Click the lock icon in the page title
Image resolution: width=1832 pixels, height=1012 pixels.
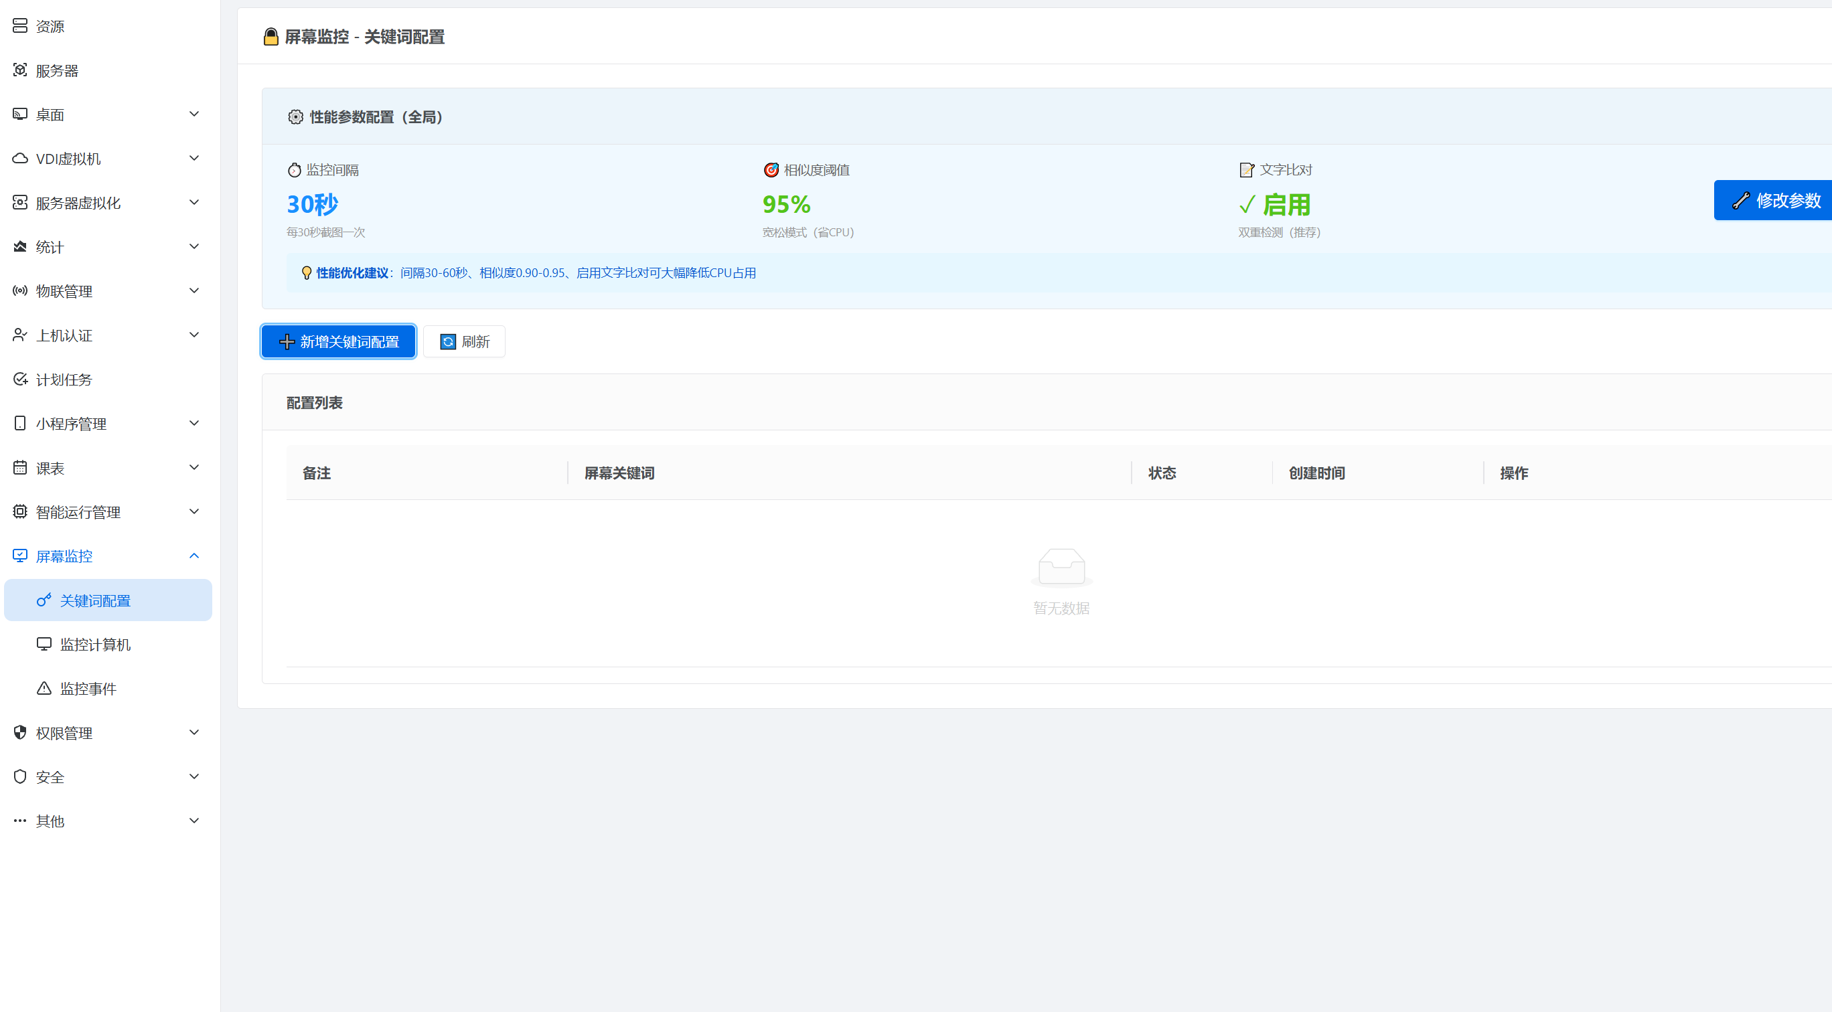271,37
